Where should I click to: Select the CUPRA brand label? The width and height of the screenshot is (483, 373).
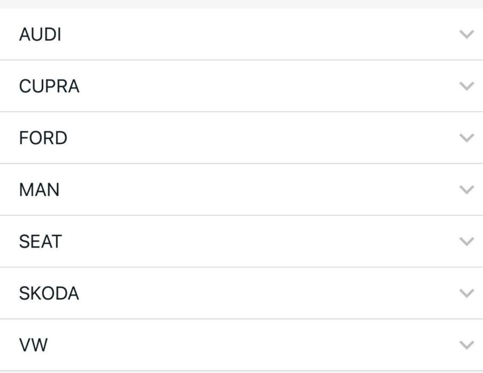point(49,86)
